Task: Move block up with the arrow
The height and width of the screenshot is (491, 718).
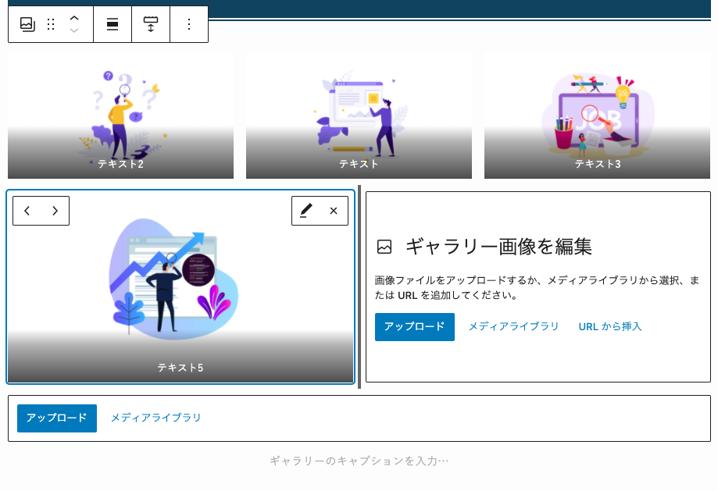Action: coord(74,18)
